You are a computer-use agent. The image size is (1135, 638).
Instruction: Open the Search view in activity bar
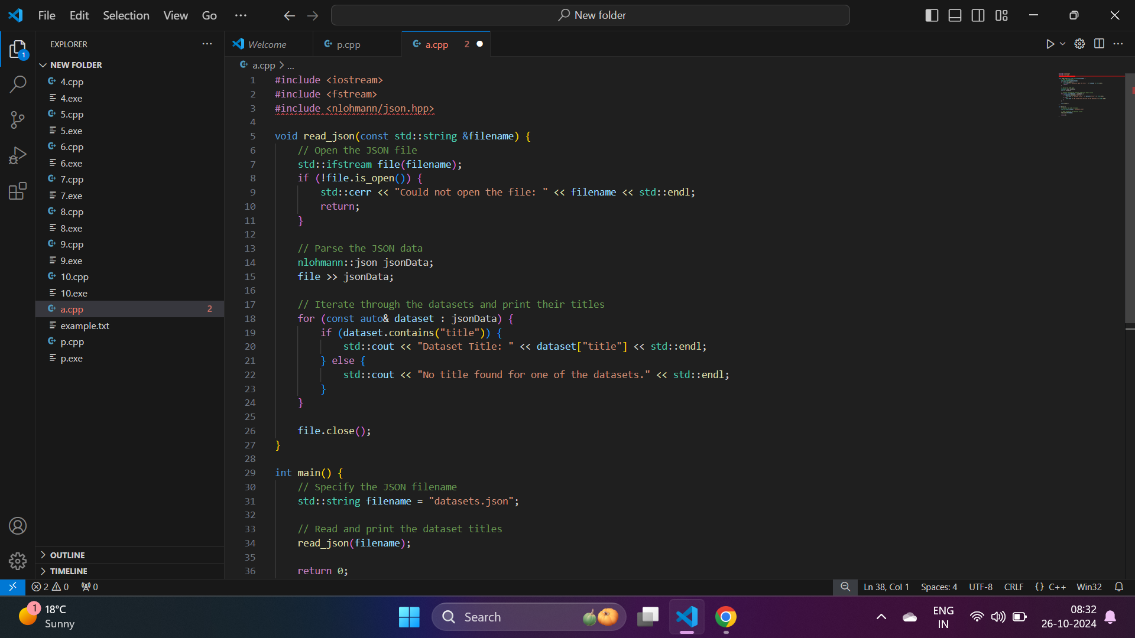pos(18,84)
